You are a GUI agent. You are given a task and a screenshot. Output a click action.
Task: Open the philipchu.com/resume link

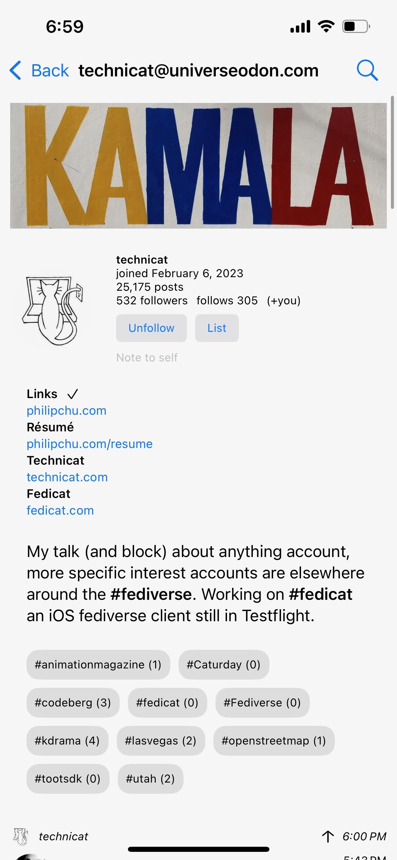[90, 444]
